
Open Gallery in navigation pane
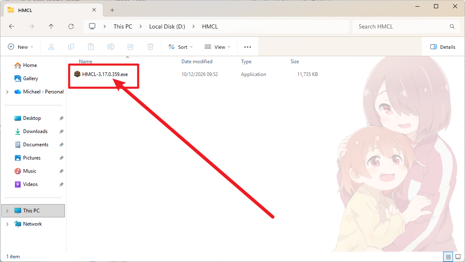[31, 79]
